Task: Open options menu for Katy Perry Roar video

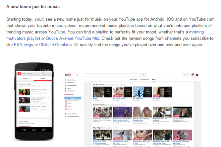Action: [49, 90]
